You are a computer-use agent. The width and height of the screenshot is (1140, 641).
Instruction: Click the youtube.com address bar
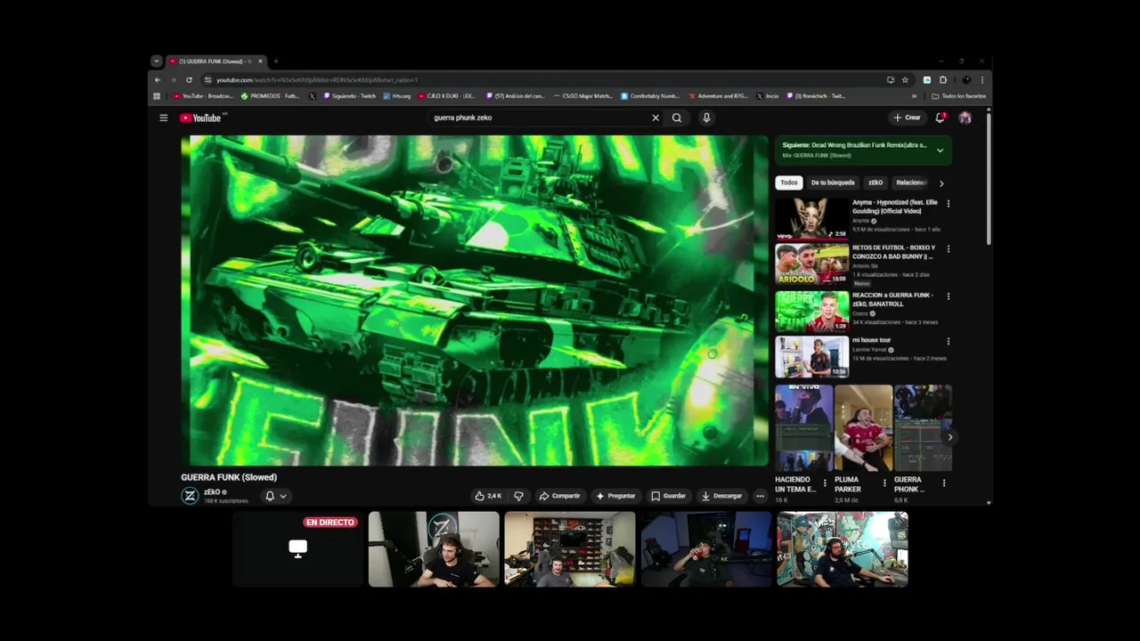[x=543, y=79]
